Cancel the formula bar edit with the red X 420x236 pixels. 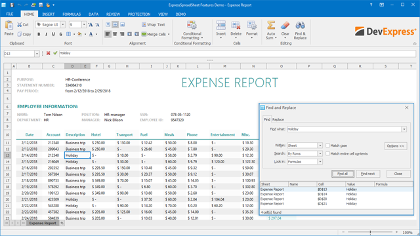[x=48, y=53]
